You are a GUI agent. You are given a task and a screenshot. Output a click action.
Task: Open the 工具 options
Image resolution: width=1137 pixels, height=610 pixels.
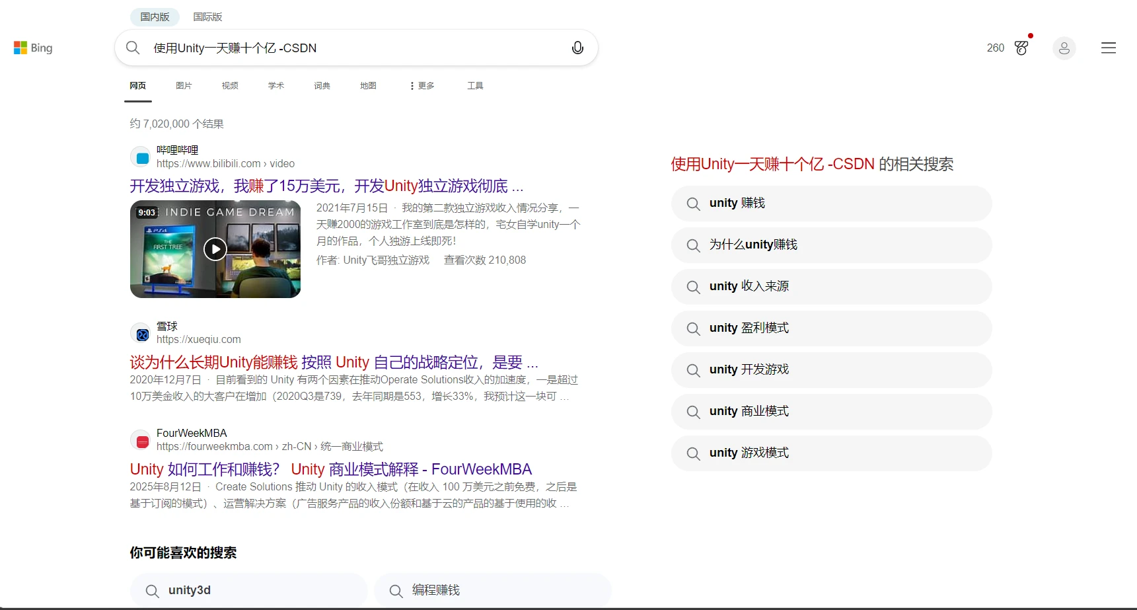click(476, 86)
